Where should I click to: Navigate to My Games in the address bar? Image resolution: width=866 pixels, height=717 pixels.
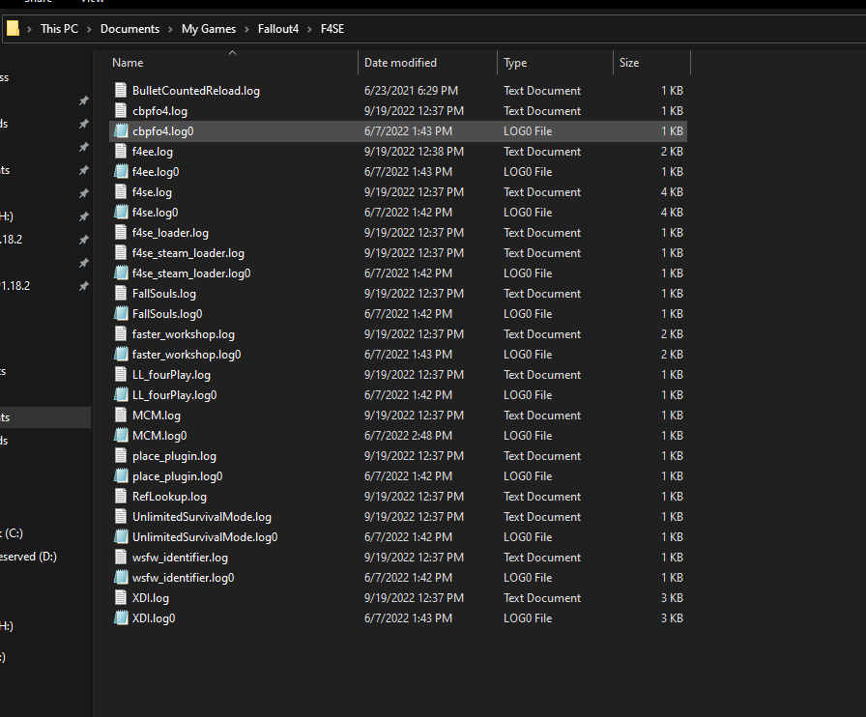click(209, 29)
